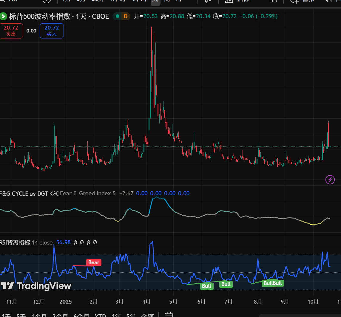The width and height of the screenshot is (341, 317).
Task: Click the 高=20.88 high value
Action: (x=172, y=16)
